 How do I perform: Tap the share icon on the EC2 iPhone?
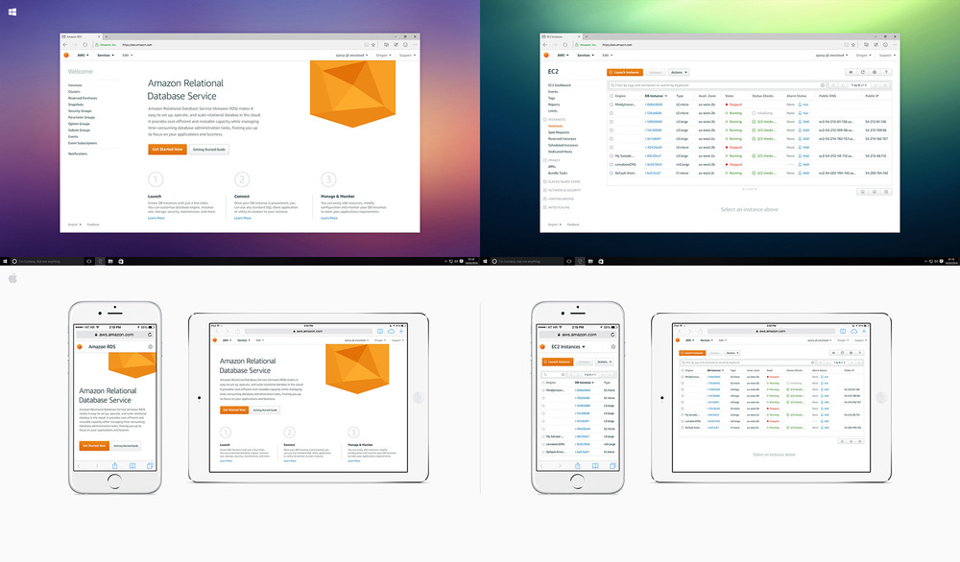[x=577, y=465]
